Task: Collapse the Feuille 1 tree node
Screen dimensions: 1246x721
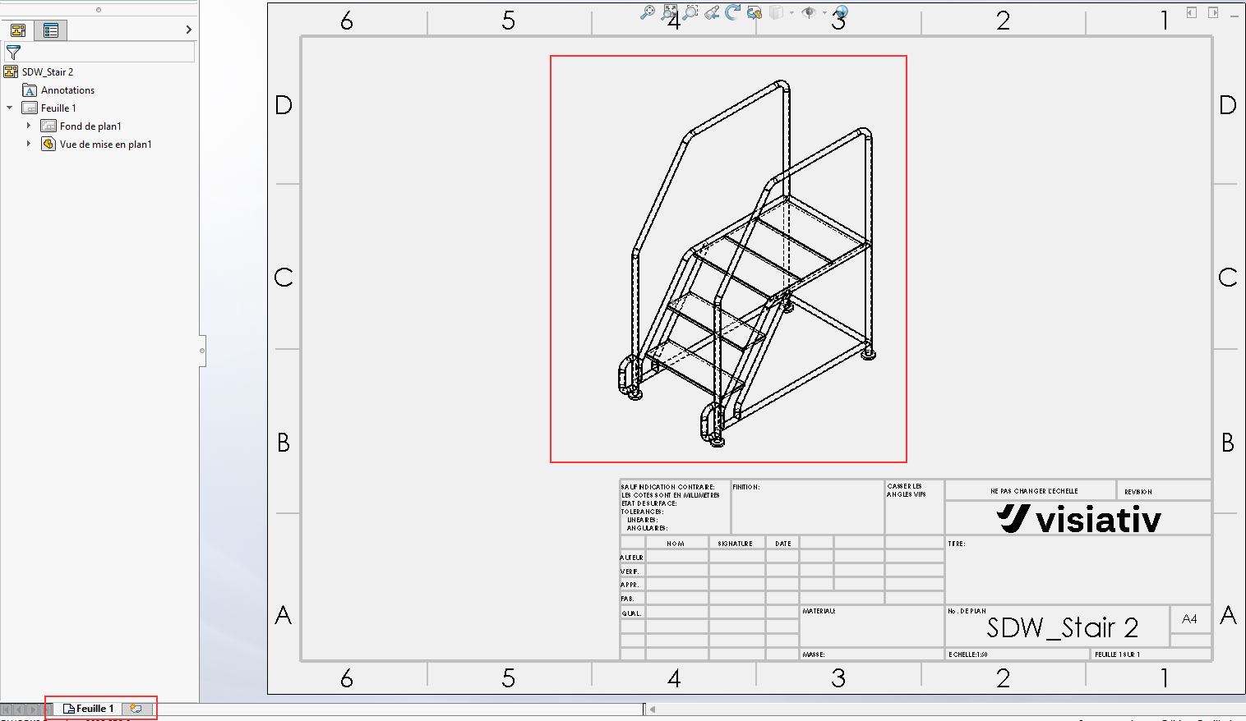Action: tap(10, 108)
